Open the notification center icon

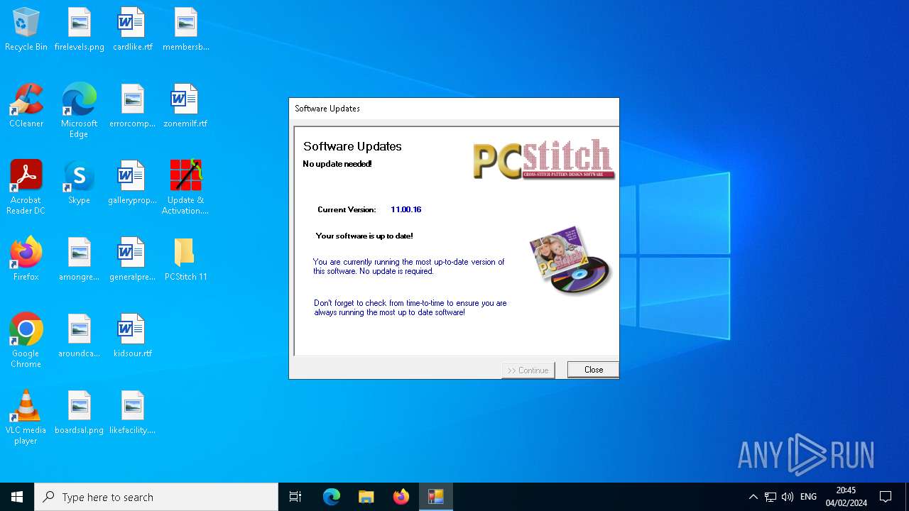[886, 497]
